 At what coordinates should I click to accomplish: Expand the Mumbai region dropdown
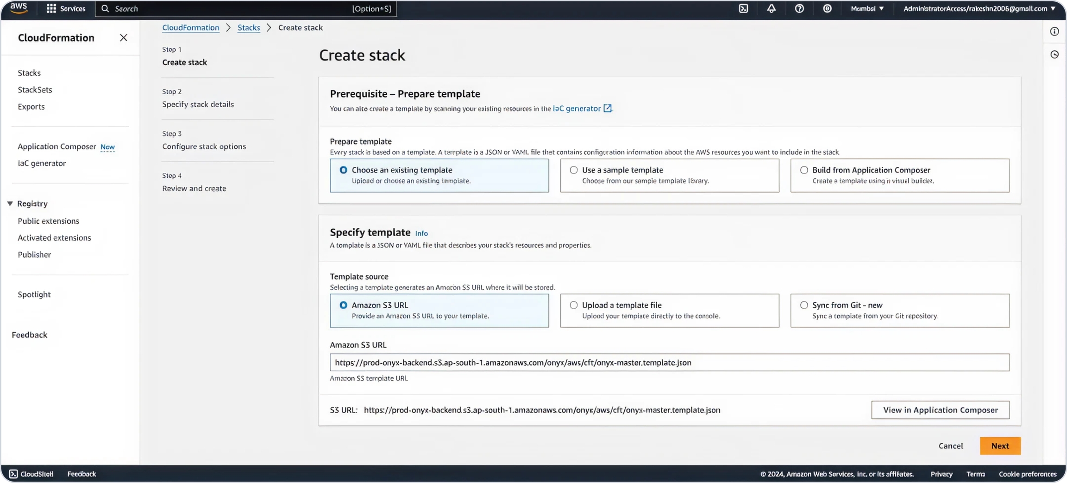click(867, 8)
